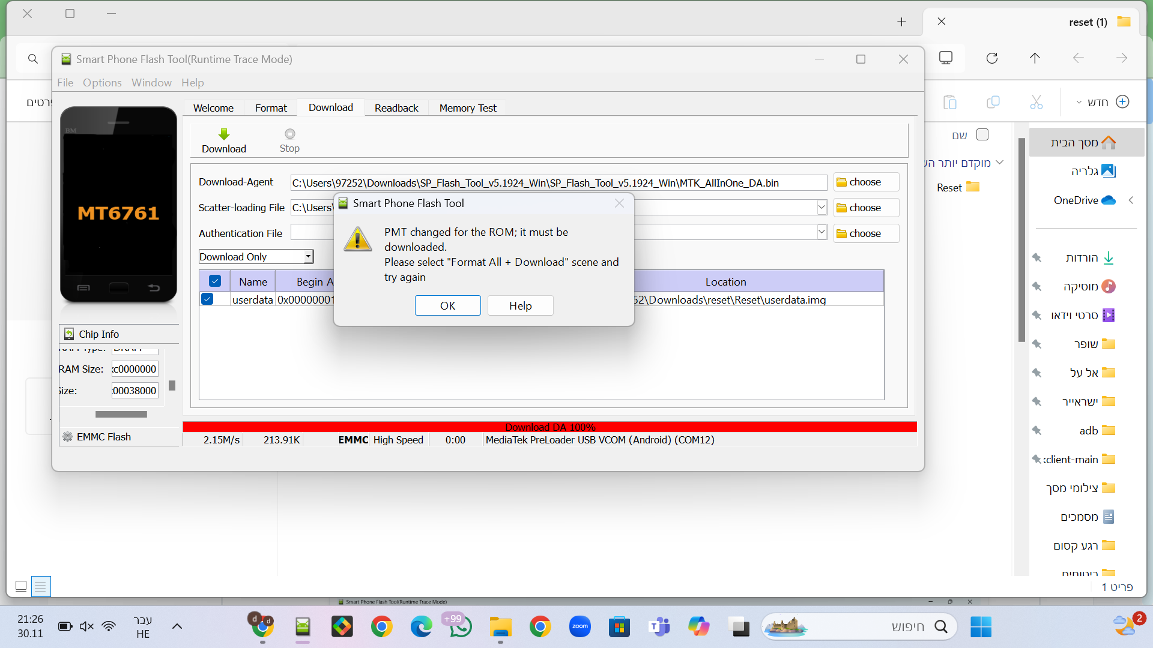The height and width of the screenshot is (648, 1153).
Task: Click the Wi-Fi tray icon
Action: 109,626
